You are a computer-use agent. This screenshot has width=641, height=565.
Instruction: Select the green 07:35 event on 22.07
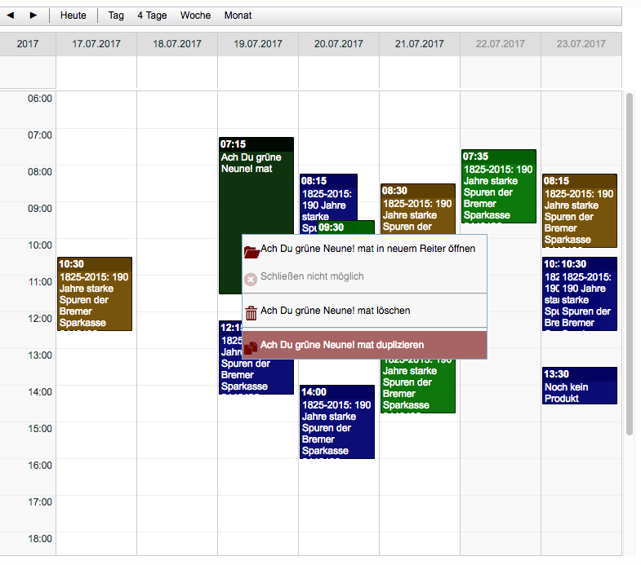coord(498,186)
